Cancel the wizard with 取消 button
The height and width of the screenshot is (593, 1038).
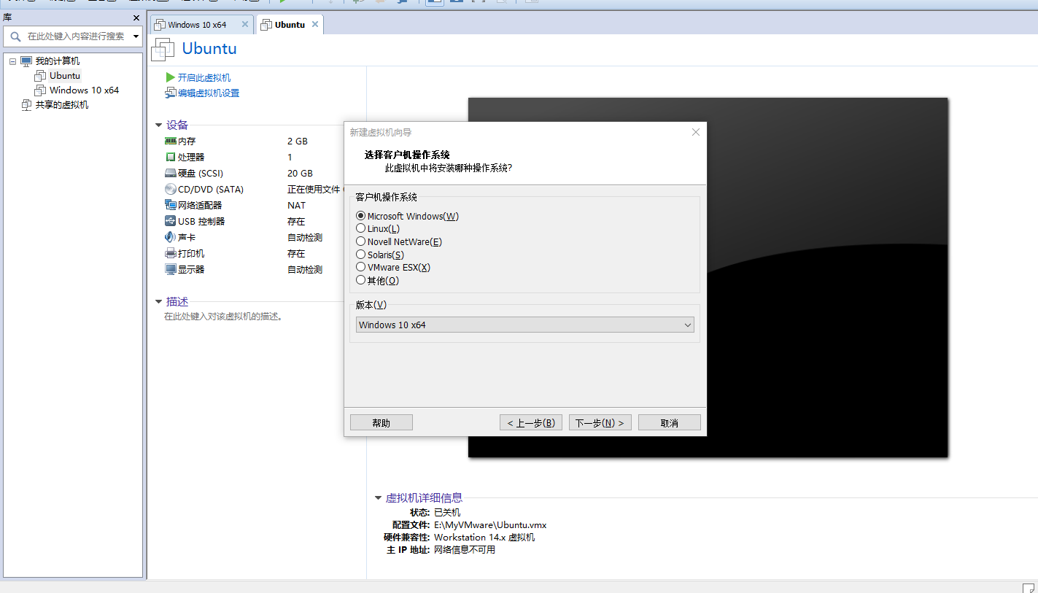click(x=670, y=422)
